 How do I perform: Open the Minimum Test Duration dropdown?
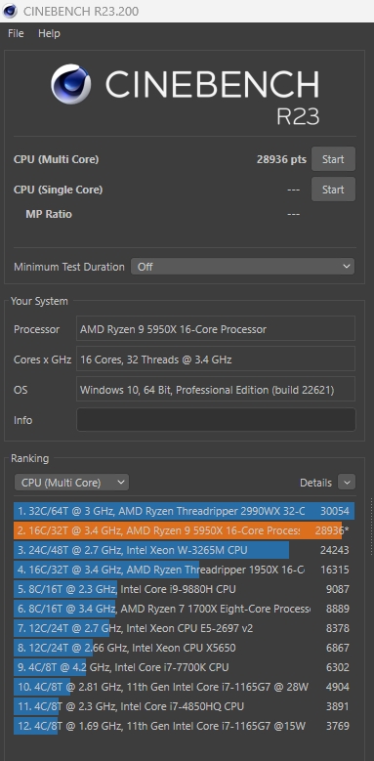pos(242,267)
